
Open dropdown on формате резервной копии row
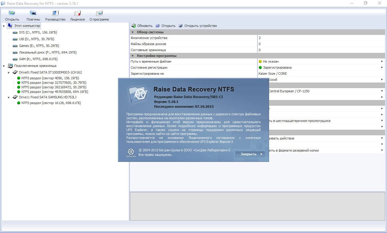tap(382, 150)
